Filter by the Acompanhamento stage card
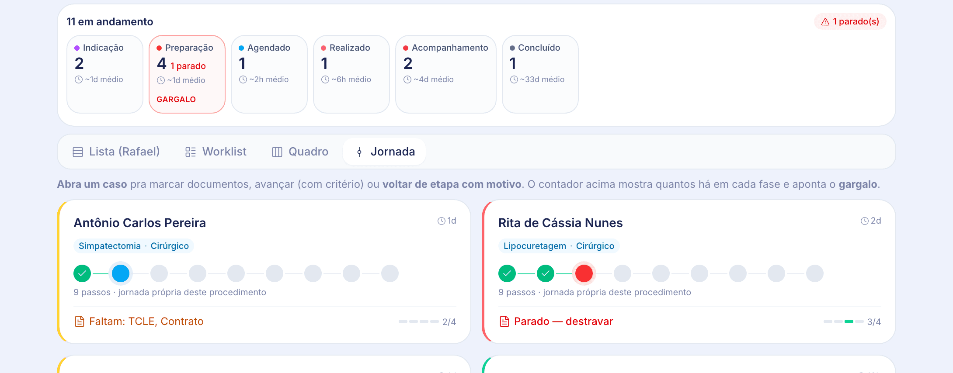 tap(446, 74)
